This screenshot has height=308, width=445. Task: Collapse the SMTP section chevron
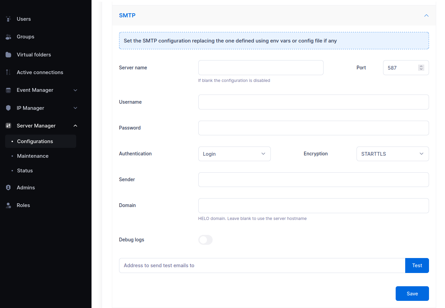(426, 16)
